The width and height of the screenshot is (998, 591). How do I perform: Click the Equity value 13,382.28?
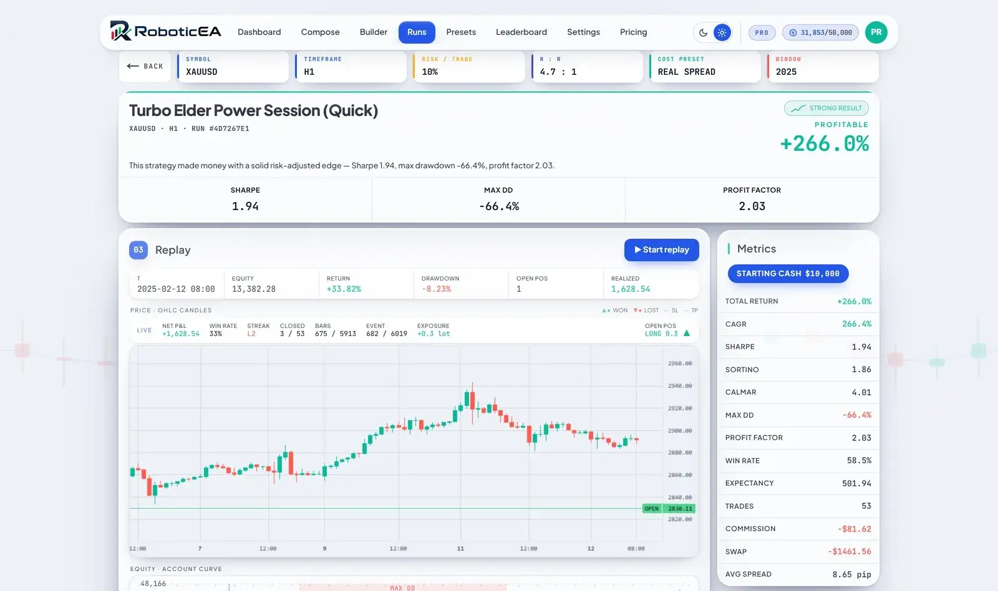[x=253, y=289]
